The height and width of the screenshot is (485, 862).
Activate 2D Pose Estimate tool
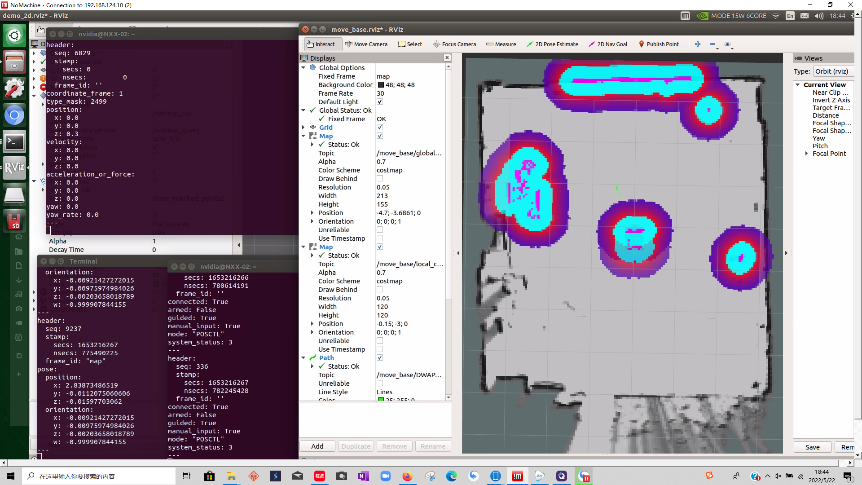pos(552,44)
